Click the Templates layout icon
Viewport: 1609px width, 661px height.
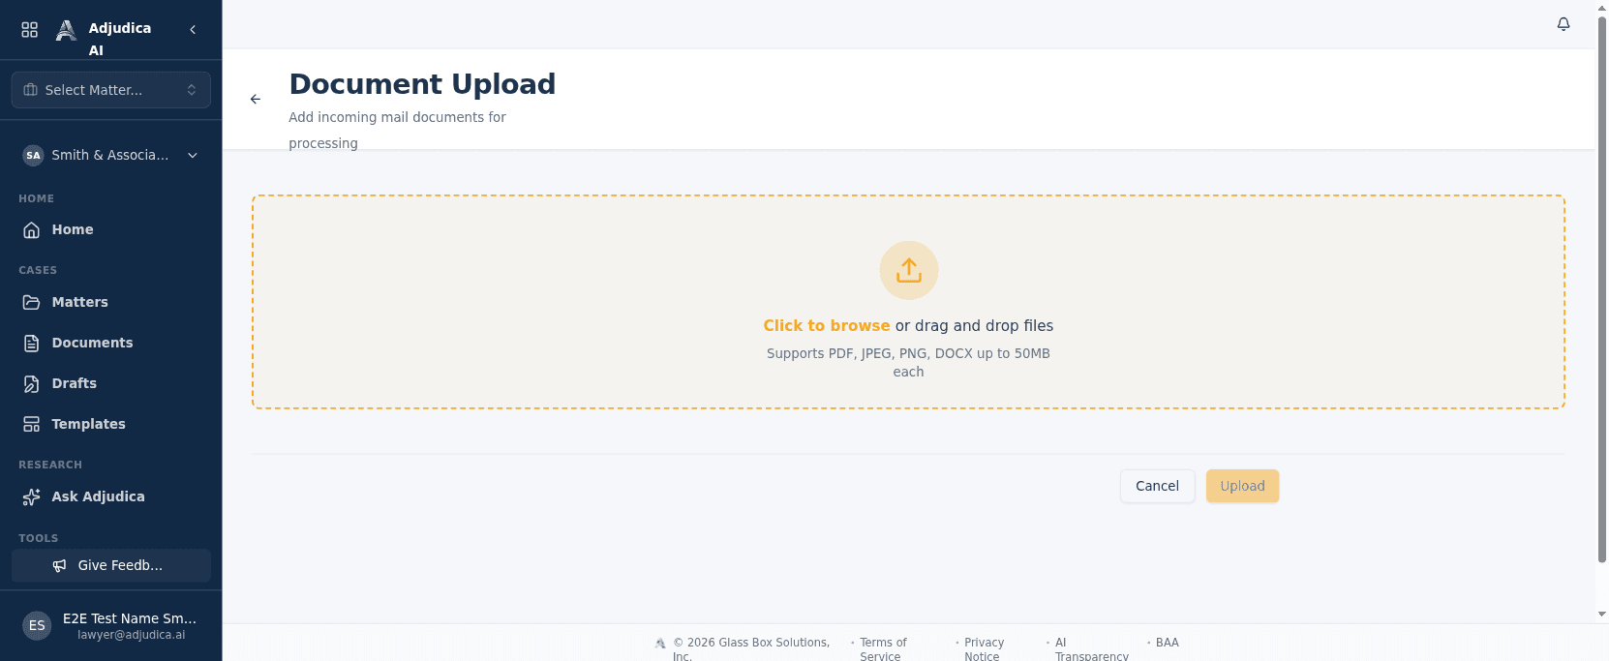(x=32, y=424)
